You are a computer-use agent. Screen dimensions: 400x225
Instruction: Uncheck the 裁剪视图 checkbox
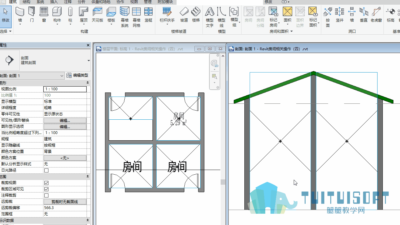(x=47, y=183)
